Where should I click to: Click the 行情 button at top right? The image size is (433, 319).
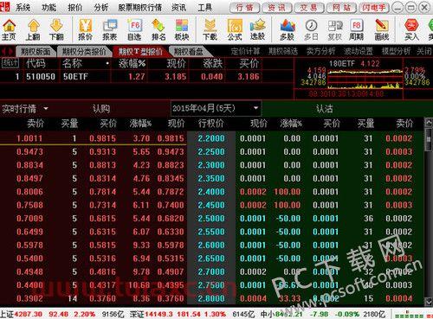click(x=245, y=8)
